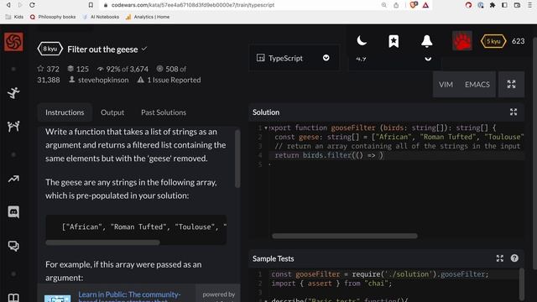Open the Philosophy books bookmark
Viewport: 537px width, 302px height.
[53, 17]
